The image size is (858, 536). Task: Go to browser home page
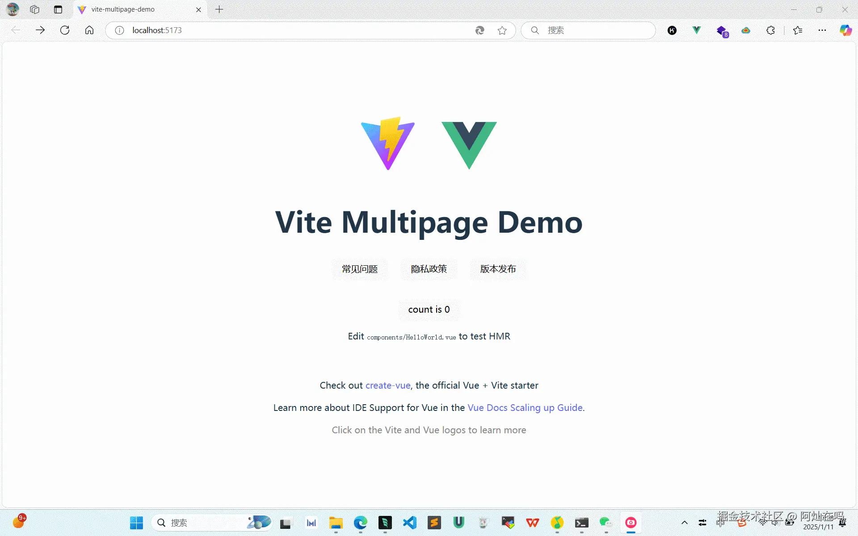(89, 30)
